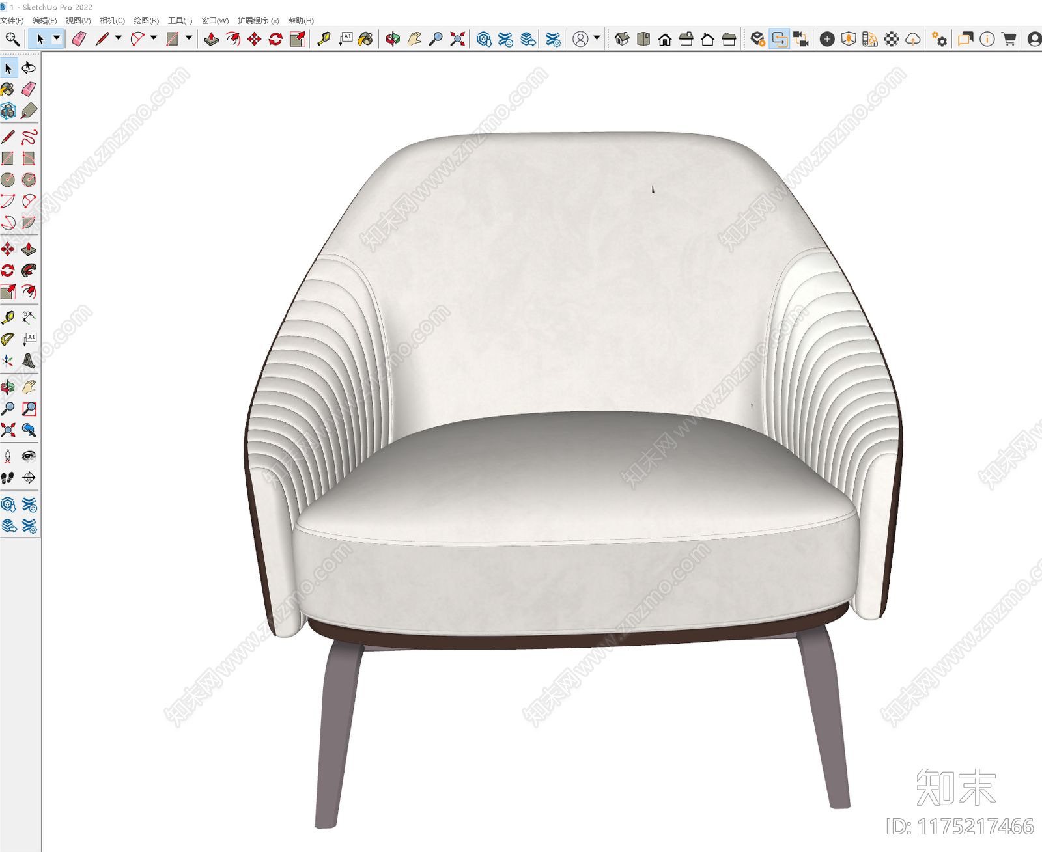Select the Look Around eye tool
The width and height of the screenshot is (1042, 852).
point(29,456)
